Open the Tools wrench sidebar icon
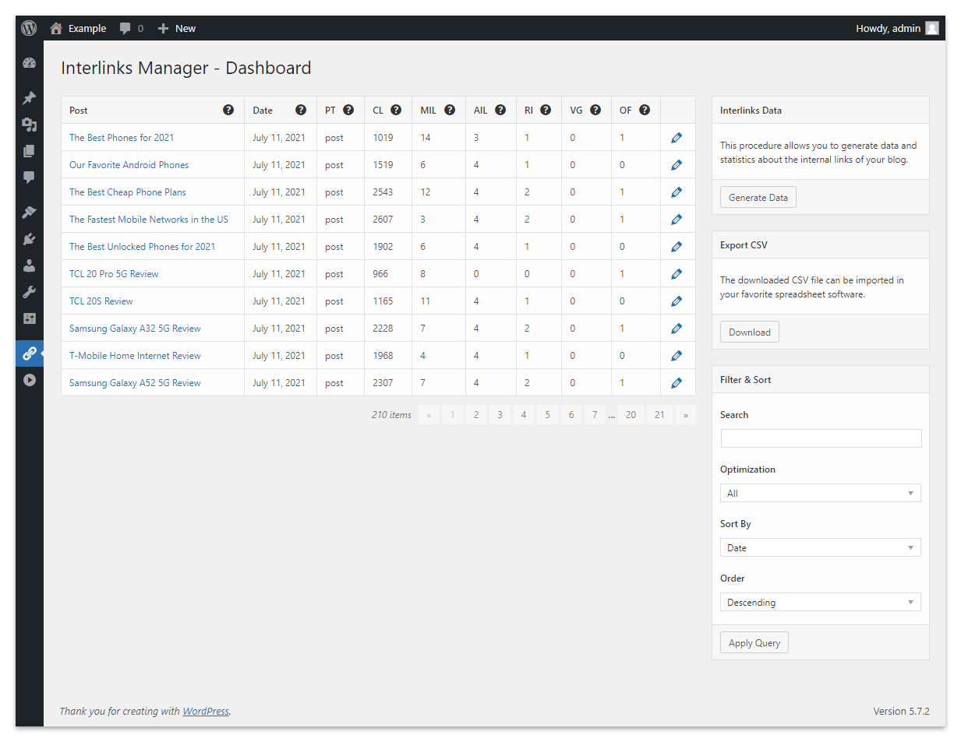Image resolution: width=961 pixels, height=742 pixels. (x=30, y=292)
